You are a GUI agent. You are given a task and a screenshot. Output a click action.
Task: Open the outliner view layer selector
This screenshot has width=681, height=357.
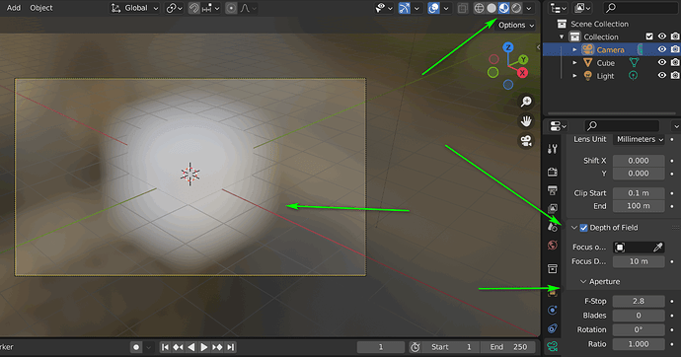[x=583, y=8]
